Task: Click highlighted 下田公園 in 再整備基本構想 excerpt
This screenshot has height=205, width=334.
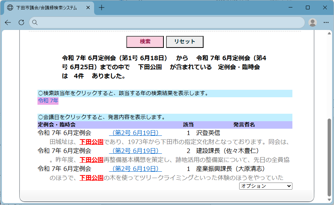Action: [91, 160]
